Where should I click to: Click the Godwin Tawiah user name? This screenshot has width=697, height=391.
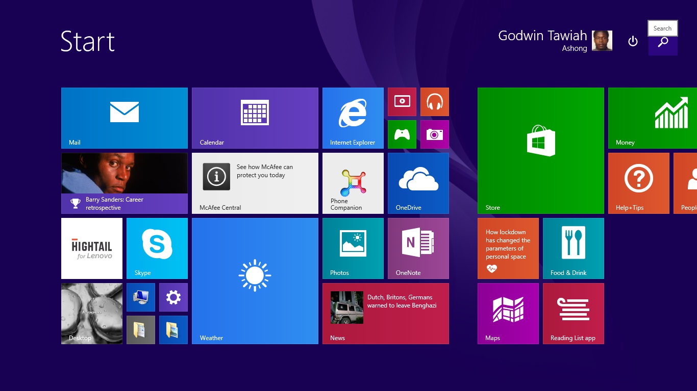(542, 36)
